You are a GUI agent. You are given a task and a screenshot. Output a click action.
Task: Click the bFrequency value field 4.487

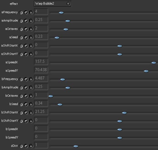click(x=41, y=78)
